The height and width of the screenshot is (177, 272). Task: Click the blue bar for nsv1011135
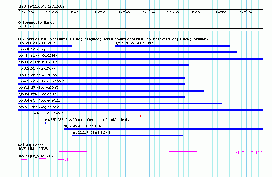pyautogui.click(x=45, y=46)
